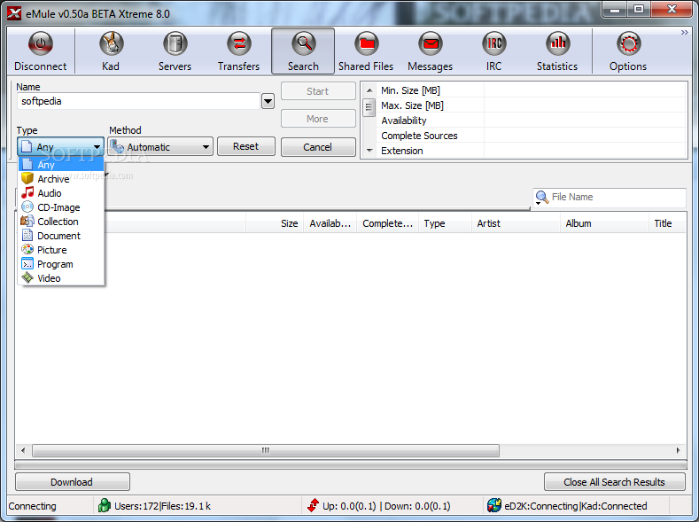Click the Users:172|Files:19.1 k text
Image resolution: width=699 pixels, height=522 pixels.
[x=163, y=506]
